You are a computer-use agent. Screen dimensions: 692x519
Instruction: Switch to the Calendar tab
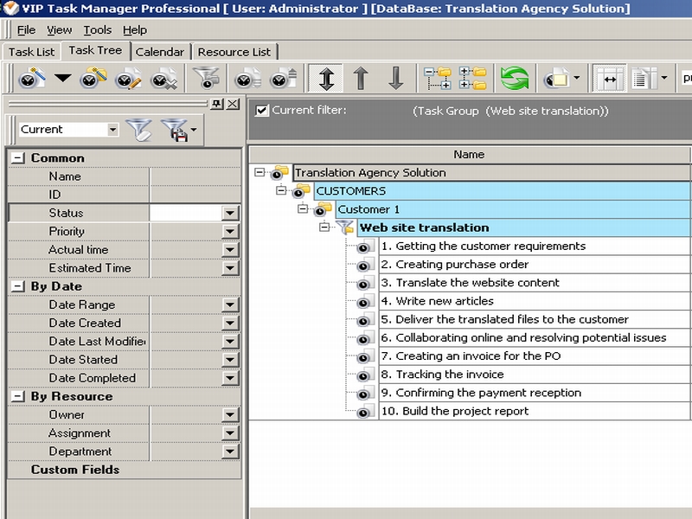pyautogui.click(x=160, y=52)
